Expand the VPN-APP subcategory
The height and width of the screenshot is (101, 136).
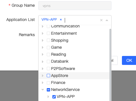point(48,97)
